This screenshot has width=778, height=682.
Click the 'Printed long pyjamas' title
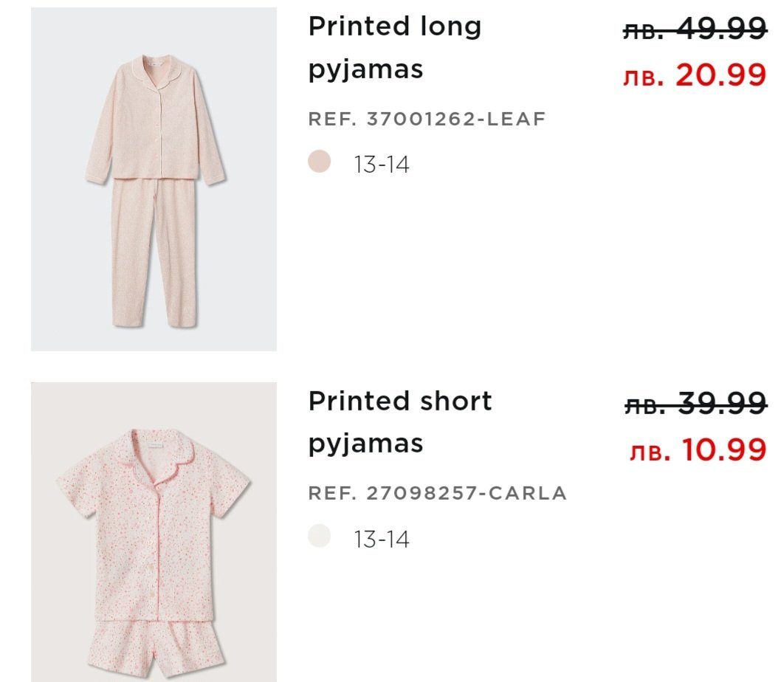pyautogui.click(x=394, y=48)
